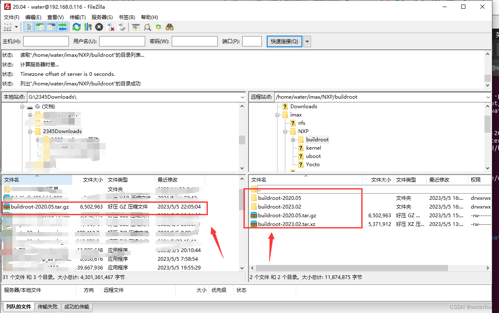Viewport: 499px width, 313px height.
Task: Select 2345Downloads in local tree
Action: click(62, 131)
